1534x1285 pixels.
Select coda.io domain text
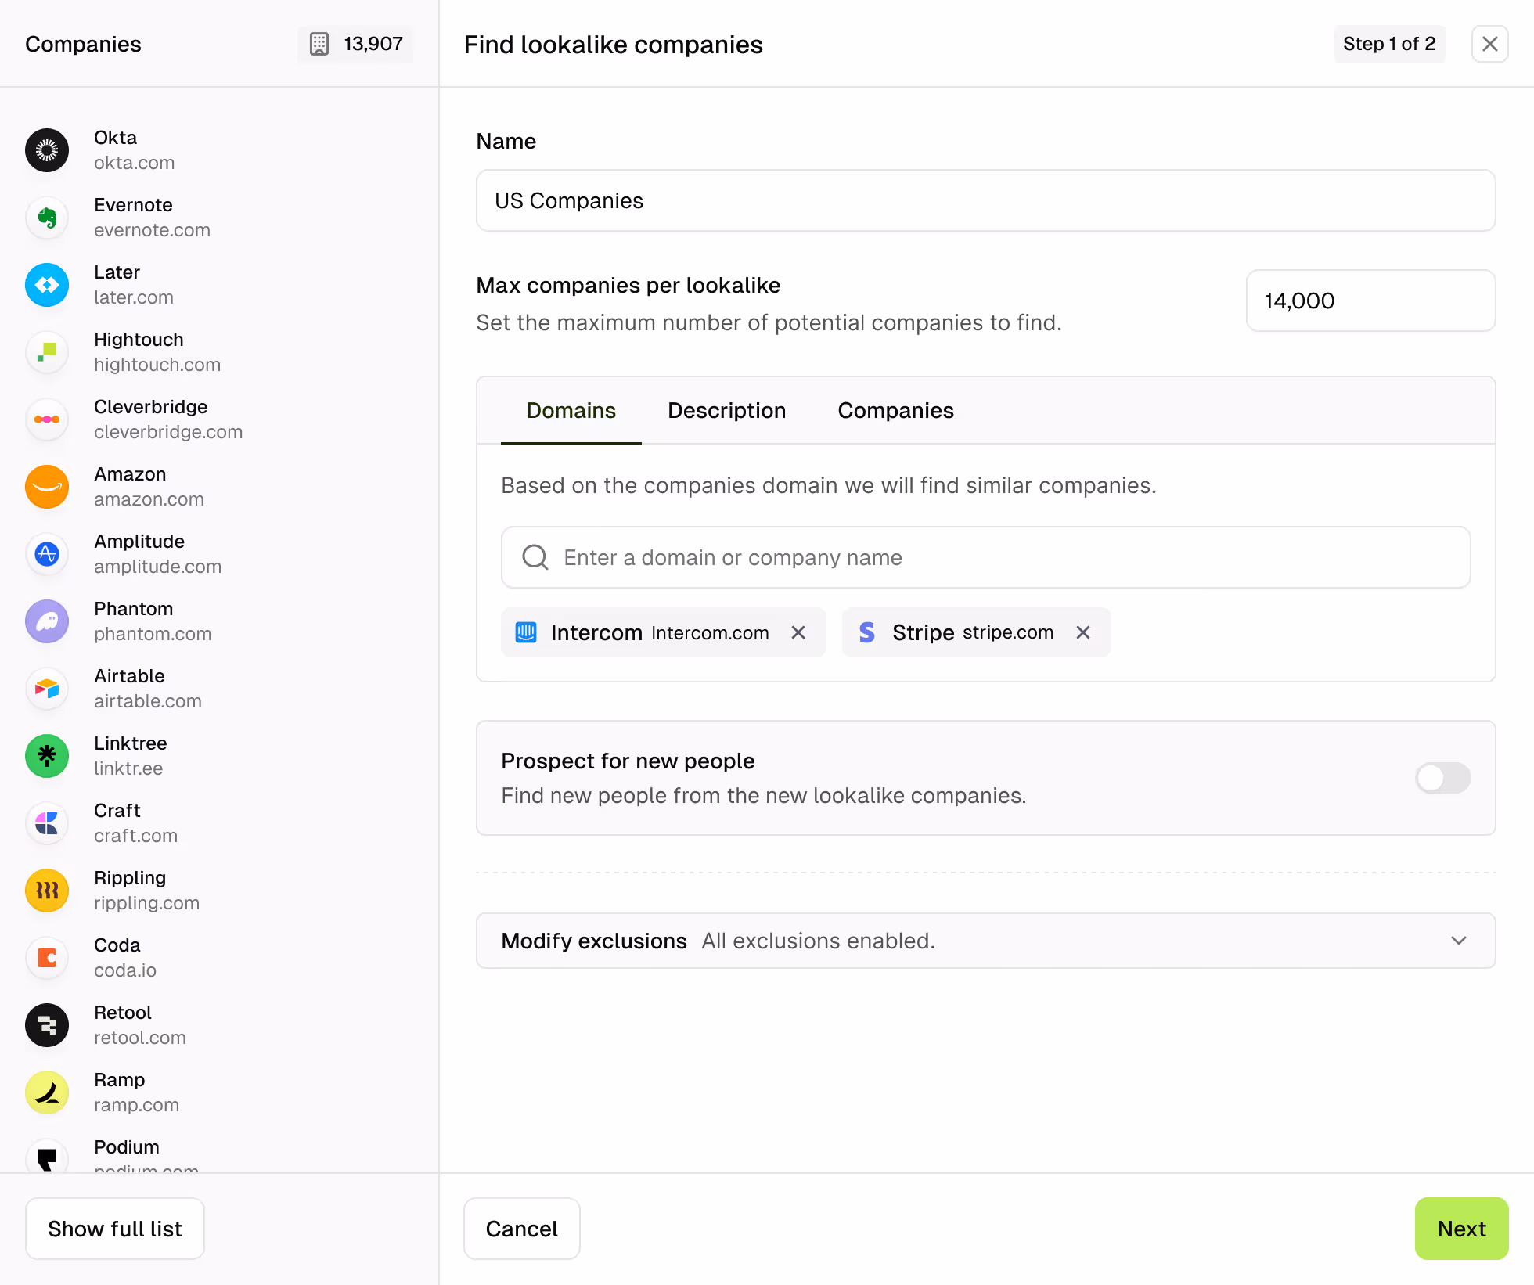click(125, 970)
